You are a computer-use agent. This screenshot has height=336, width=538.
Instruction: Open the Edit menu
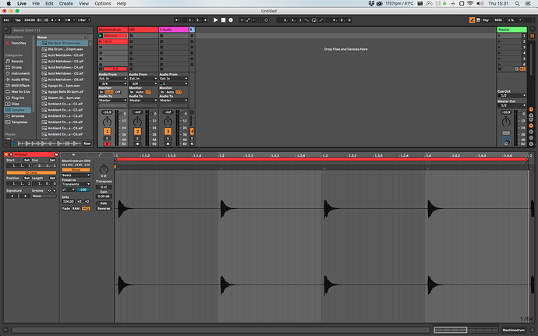[49, 3]
